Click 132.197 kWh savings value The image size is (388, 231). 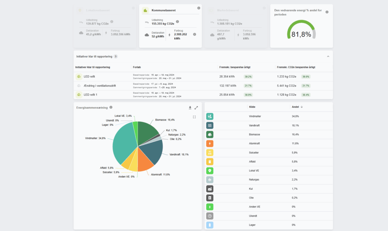[x=228, y=86]
